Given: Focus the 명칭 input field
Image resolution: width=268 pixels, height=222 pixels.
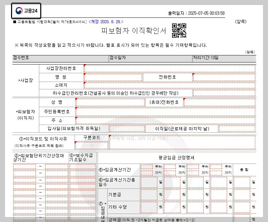Looking at the screenshot, I should point(113,77).
